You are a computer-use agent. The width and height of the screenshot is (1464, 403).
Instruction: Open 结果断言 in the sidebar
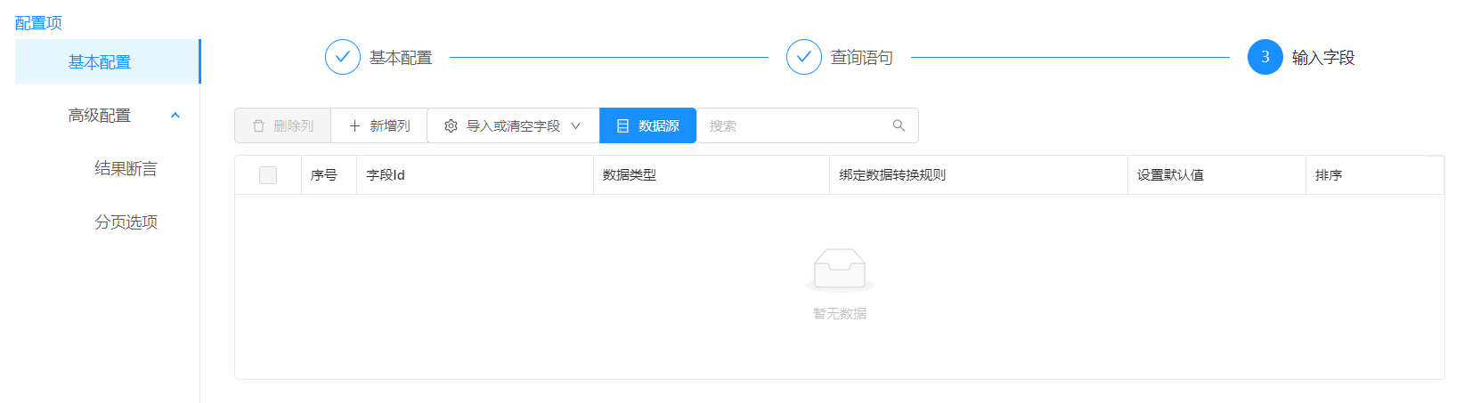point(126,168)
